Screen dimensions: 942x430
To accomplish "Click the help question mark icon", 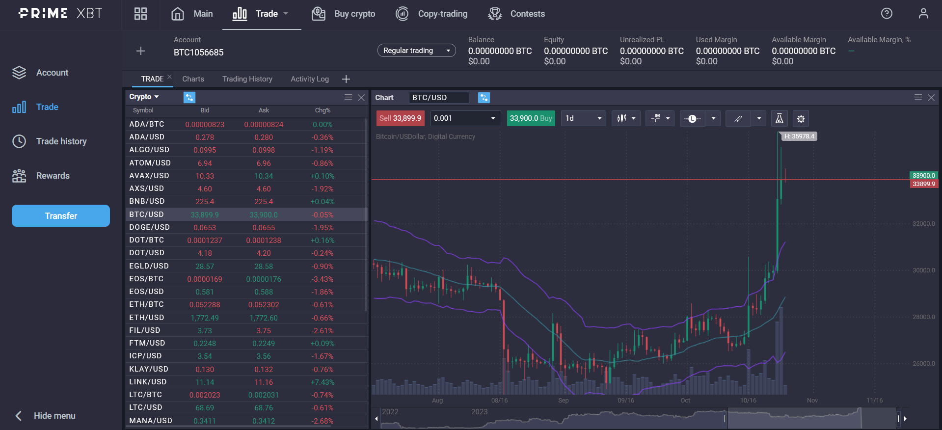I will click(887, 13).
